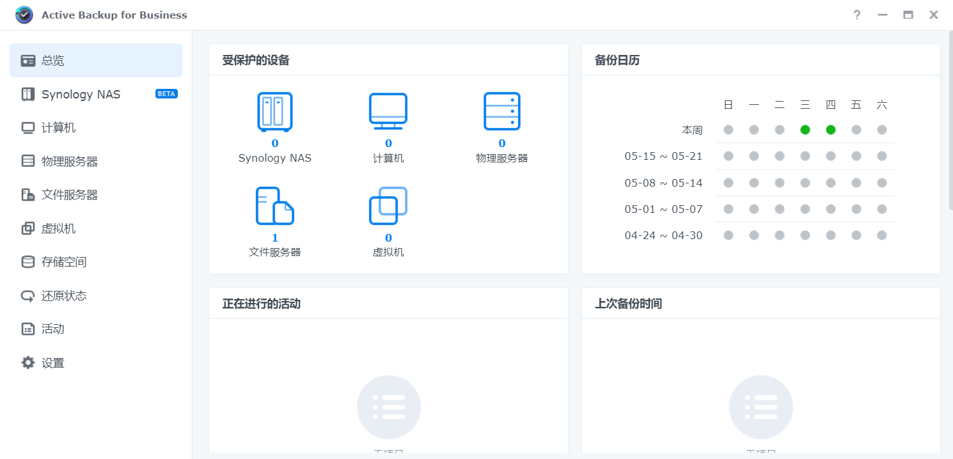Click the "二" day header in the calendar
This screenshot has width=953, height=459.
[x=780, y=105]
